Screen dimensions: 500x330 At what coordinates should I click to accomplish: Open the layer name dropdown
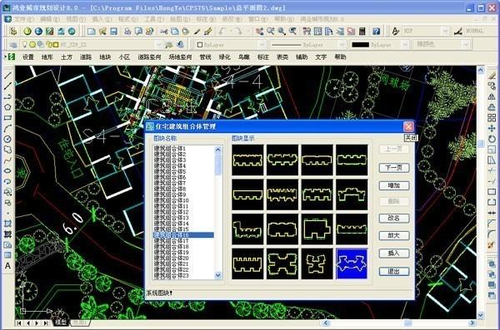tap(159, 45)
